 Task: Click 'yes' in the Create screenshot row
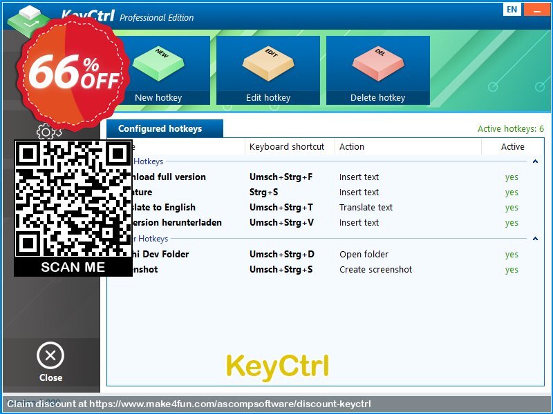pyautogui.click(x=512, y=270)
